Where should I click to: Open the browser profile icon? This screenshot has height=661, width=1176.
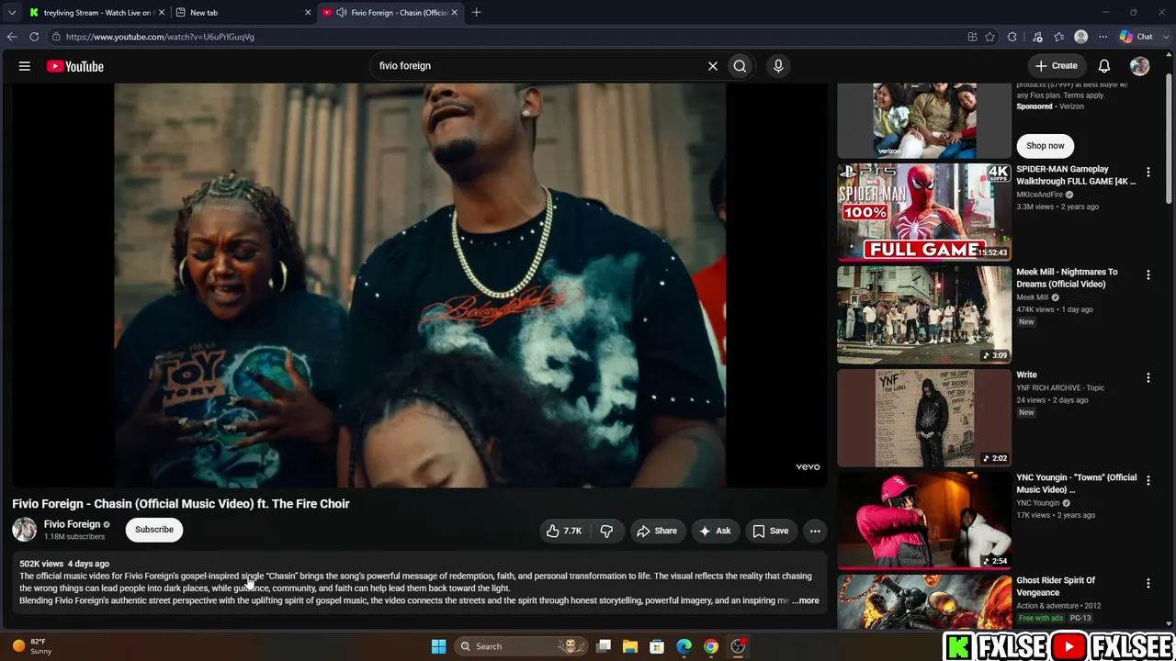(1081, 37)
